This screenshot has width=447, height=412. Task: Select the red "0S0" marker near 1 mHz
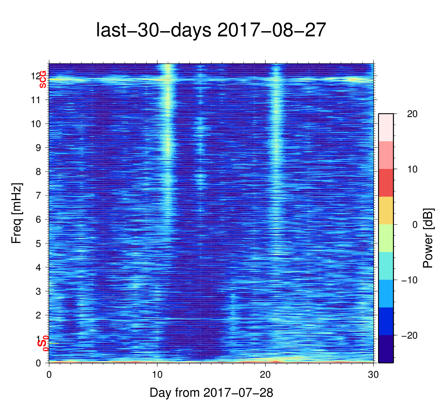click(x=43, y=343)
